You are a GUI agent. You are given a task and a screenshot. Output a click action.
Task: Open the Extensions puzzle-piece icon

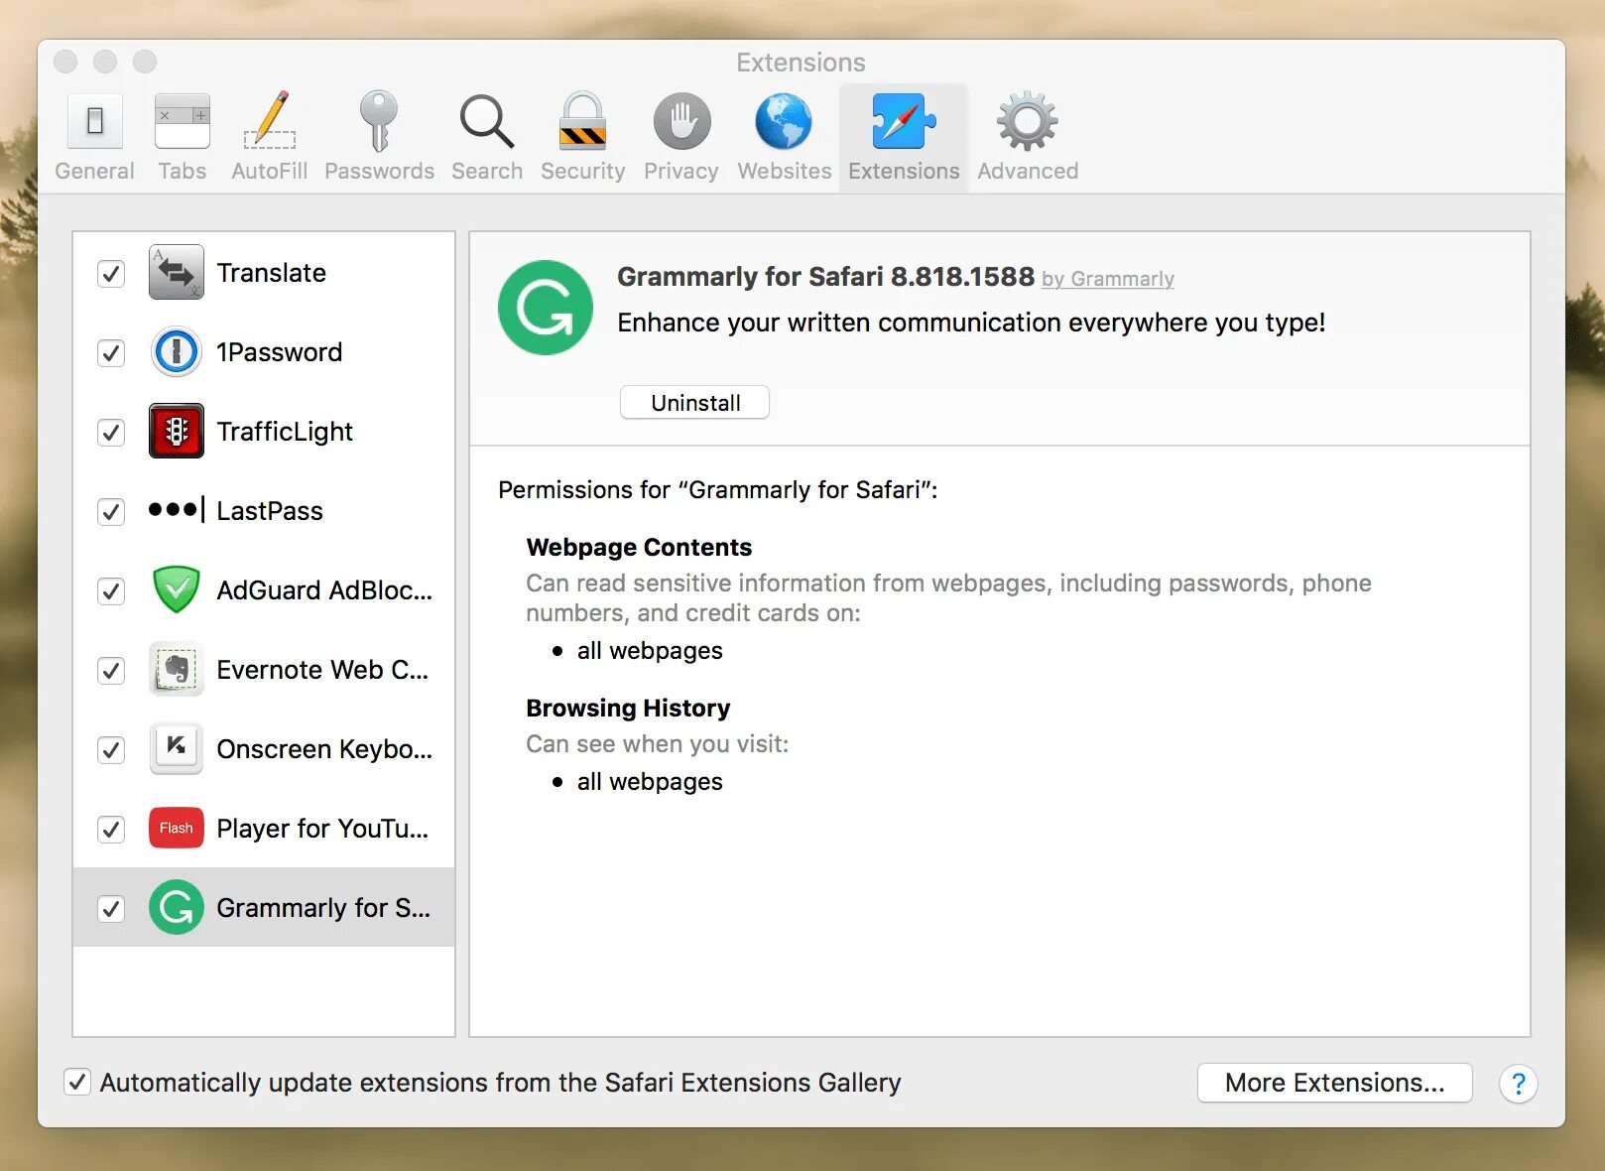tap(904, 121)
